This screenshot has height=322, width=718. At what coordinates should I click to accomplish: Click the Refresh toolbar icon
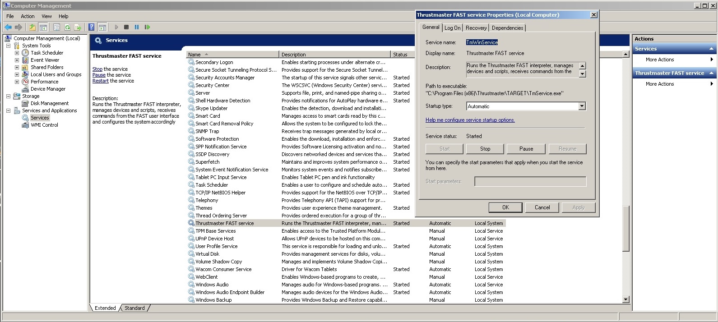click(67, 27)
